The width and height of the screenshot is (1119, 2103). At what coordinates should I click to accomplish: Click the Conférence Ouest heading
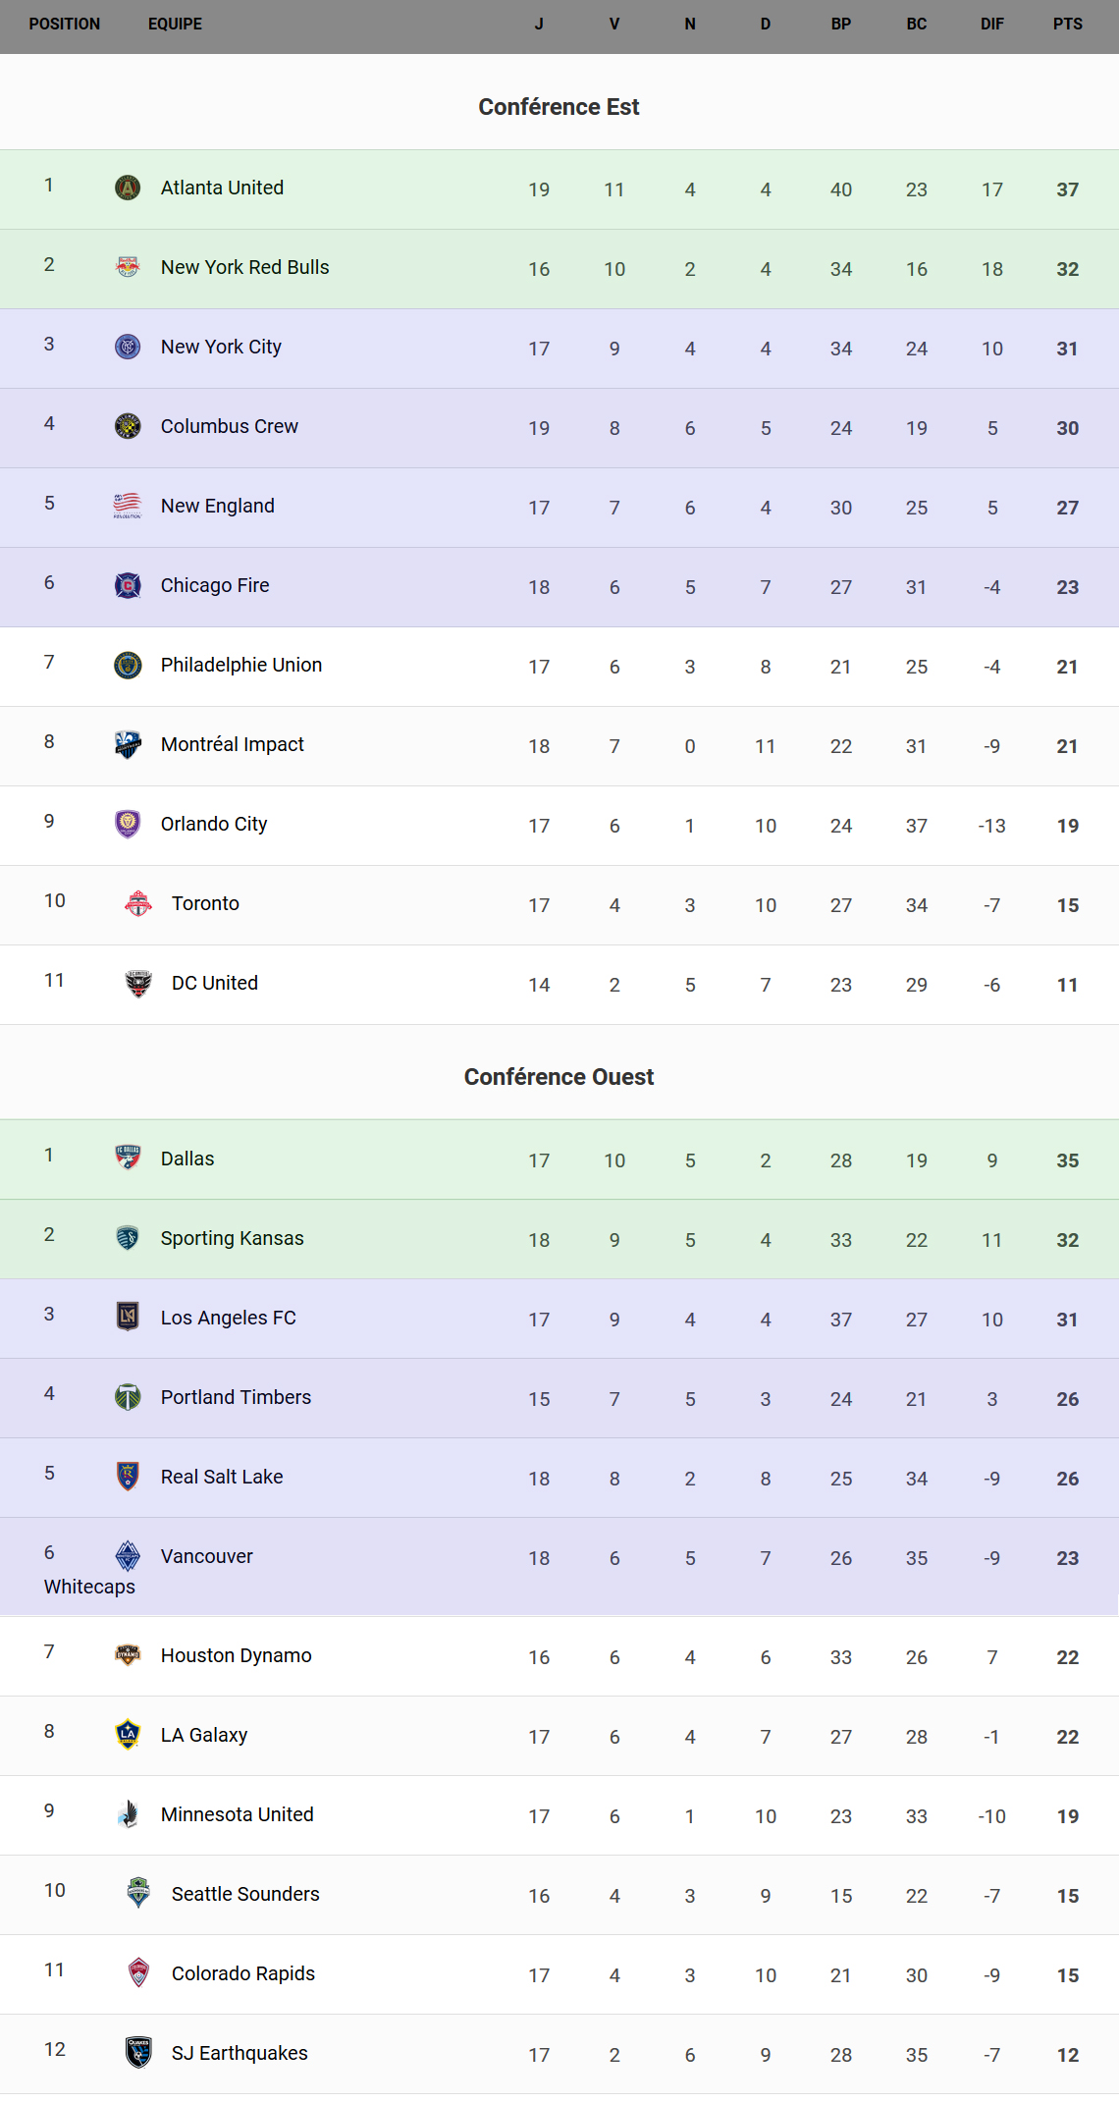tap(559, 1077)
